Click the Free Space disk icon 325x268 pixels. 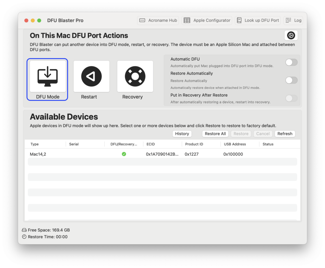pos(24,230)
